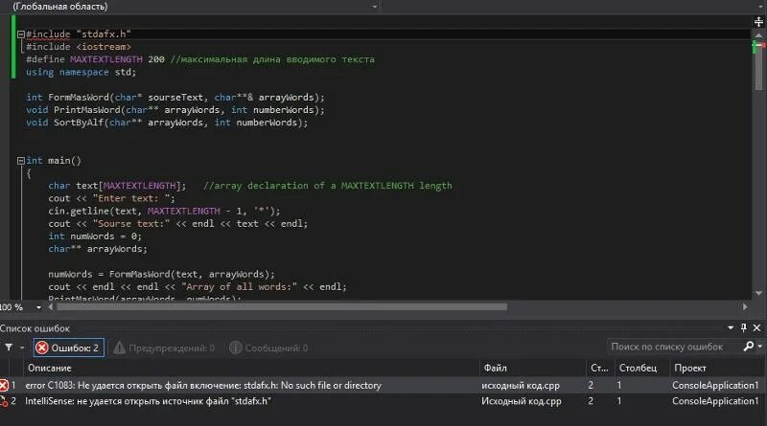767x426 pixels.
Task: Open the error list window position menu
Action: click(731, 327)
